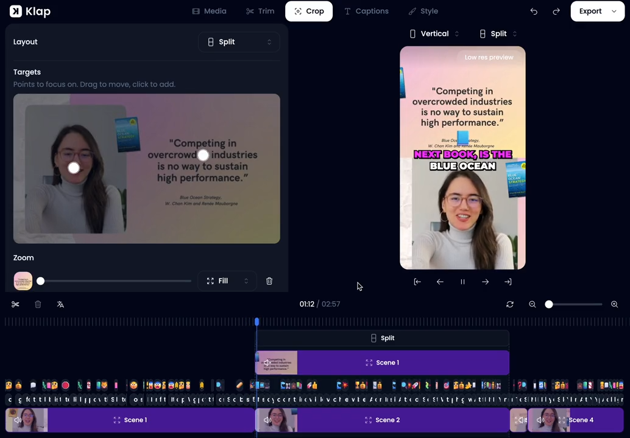630x438 pixels.
Task: Select the face target point
Action: click(x=74, y=168)
